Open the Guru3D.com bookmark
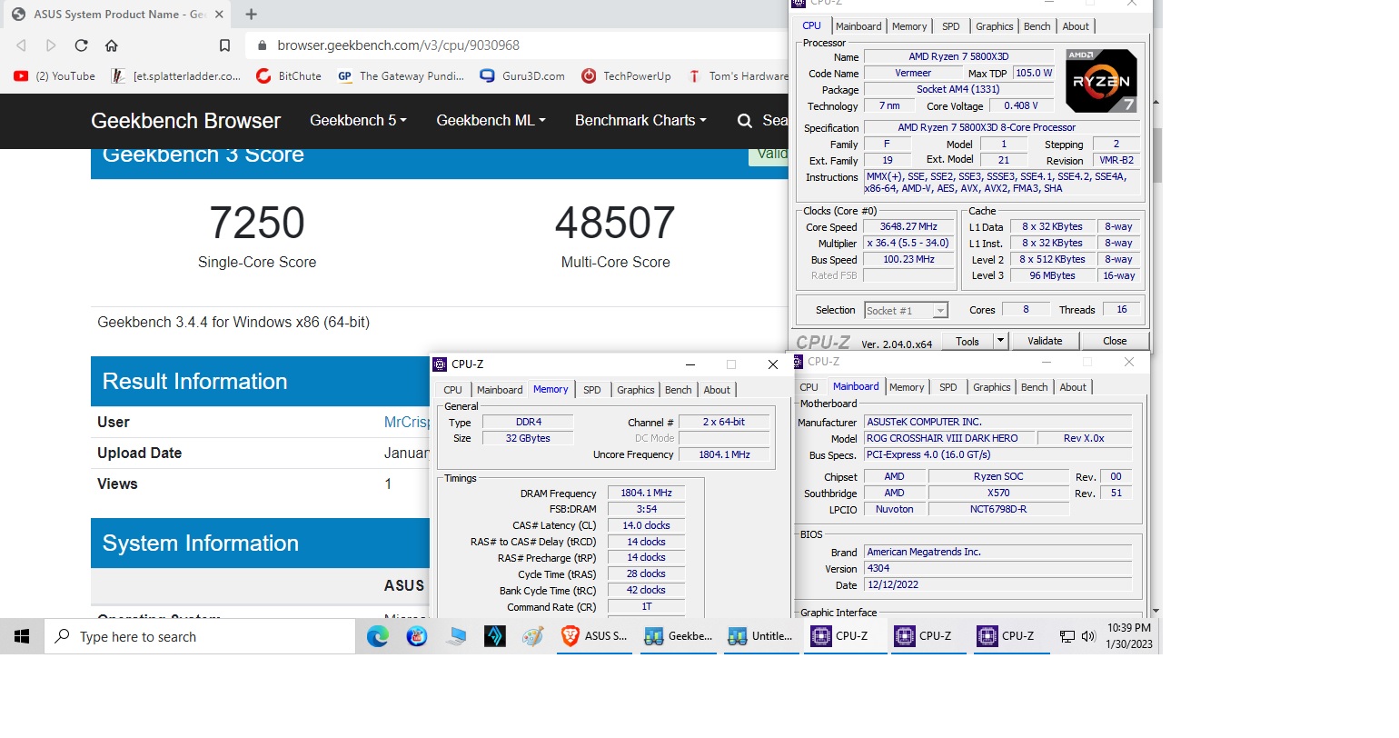Screen dimensions: 1399x738 point(522,76)
